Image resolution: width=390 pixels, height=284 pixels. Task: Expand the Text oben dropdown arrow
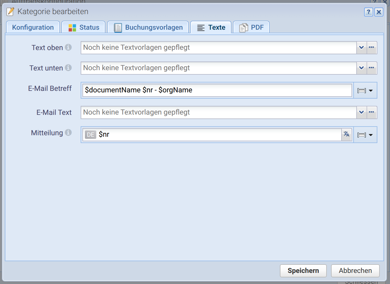[361, 47]
